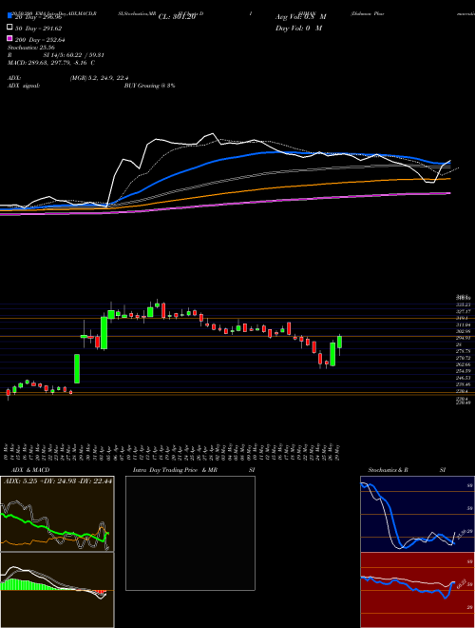475x628 pixels.
Task: Click the '(MGR) 5.2, 24.9, 22.4' ADX values
Action: 99,78
